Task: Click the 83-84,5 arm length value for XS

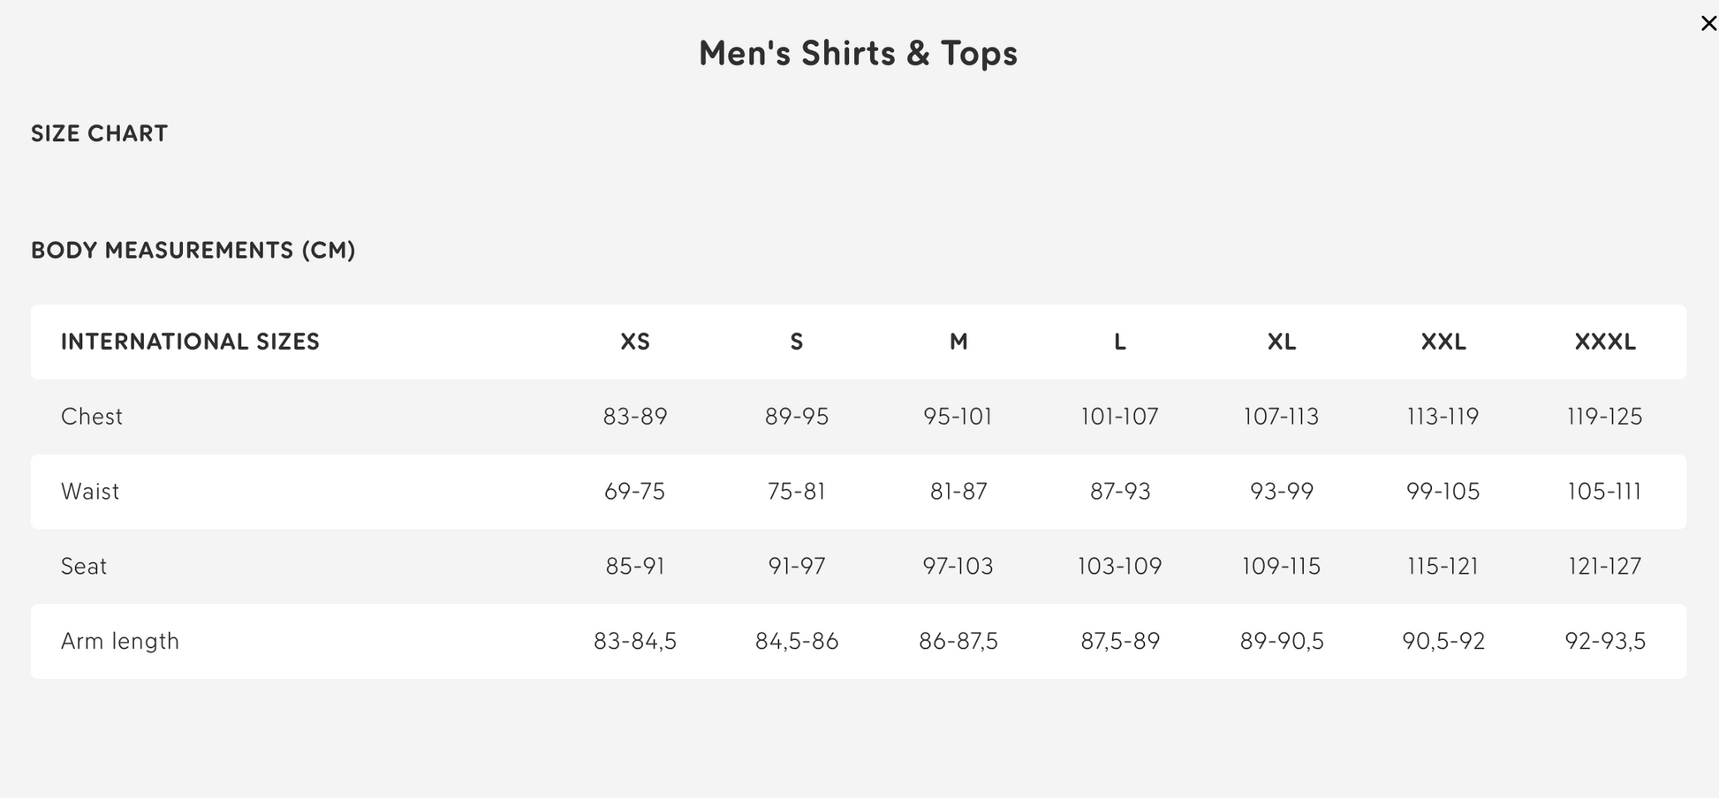Action: [635, 641]
